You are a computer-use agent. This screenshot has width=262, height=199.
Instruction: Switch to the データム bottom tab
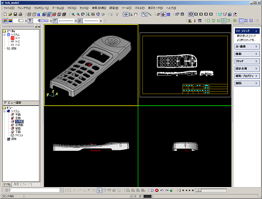[x=7, y=184]
